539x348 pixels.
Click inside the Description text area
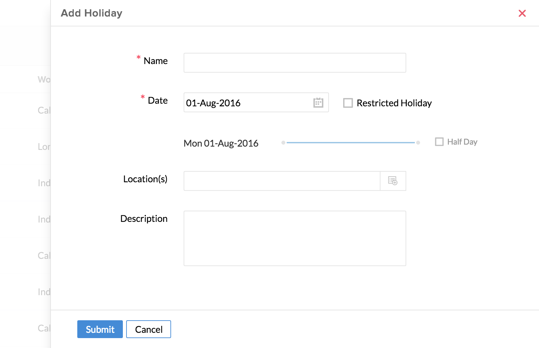(x=295, y=238)
